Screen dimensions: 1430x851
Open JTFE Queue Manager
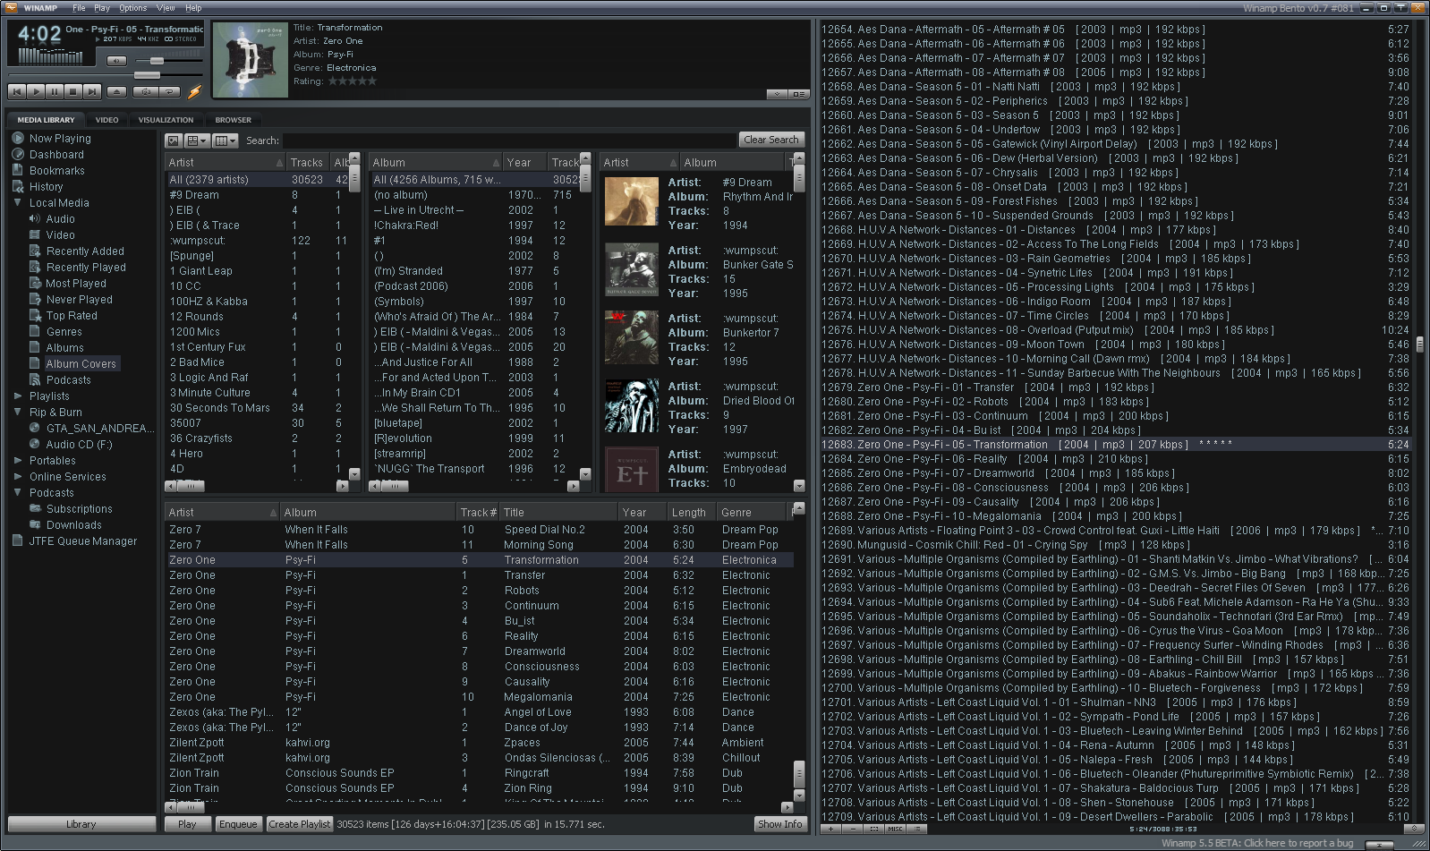pyautogui.click(x=82, y=541)
